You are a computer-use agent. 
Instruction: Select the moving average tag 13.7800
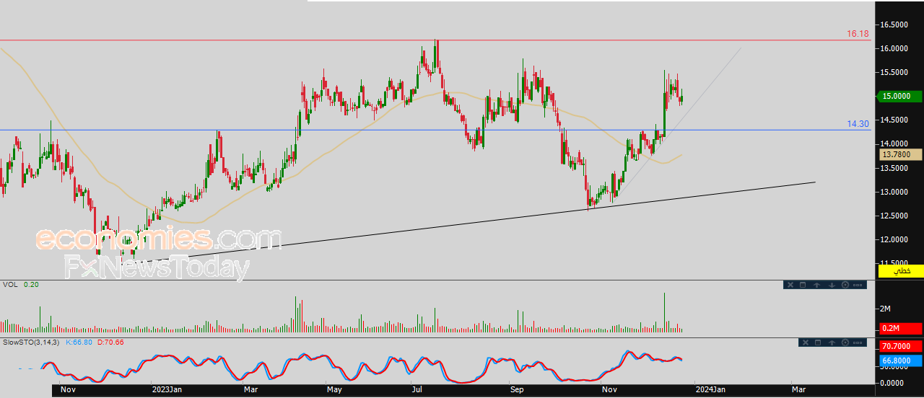click(901, 154)
